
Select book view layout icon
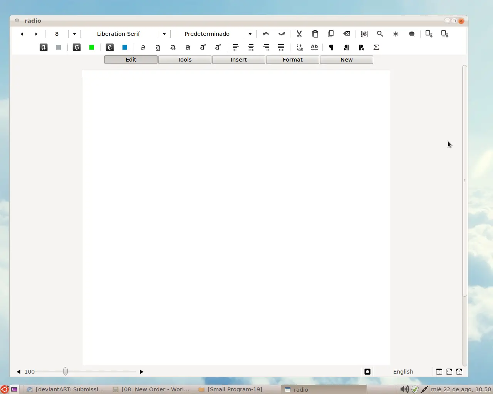point(459,372)
